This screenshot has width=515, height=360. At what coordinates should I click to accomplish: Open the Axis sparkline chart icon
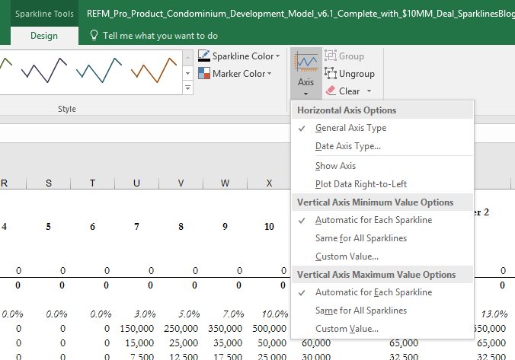click(305, 62)
